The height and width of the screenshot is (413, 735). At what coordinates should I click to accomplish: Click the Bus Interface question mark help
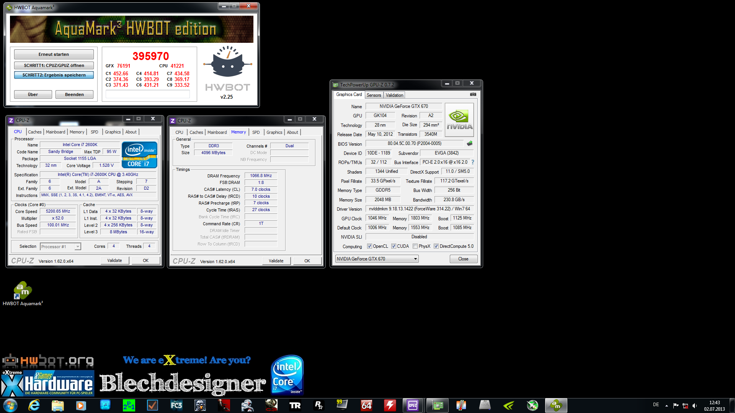[x=473, y=162]
